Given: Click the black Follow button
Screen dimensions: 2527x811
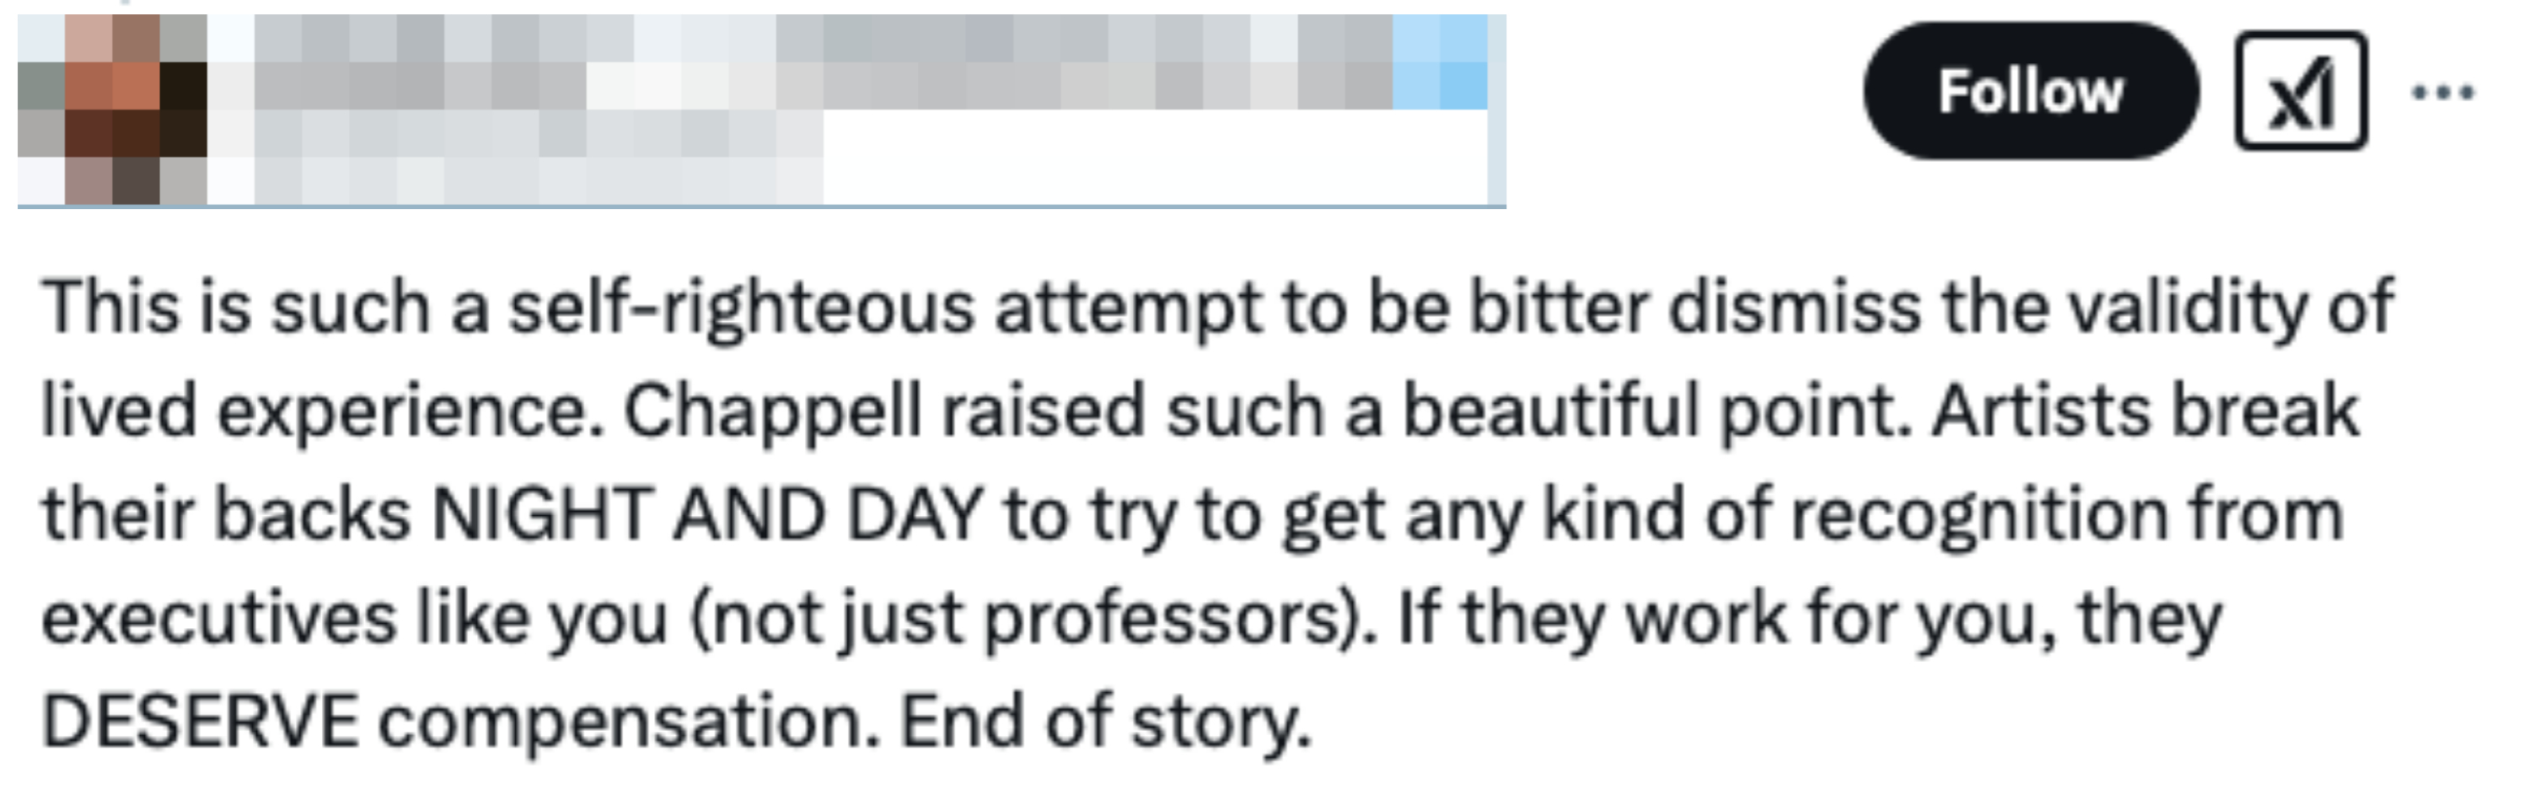Looking at the screenshot, I should 2030,91.
